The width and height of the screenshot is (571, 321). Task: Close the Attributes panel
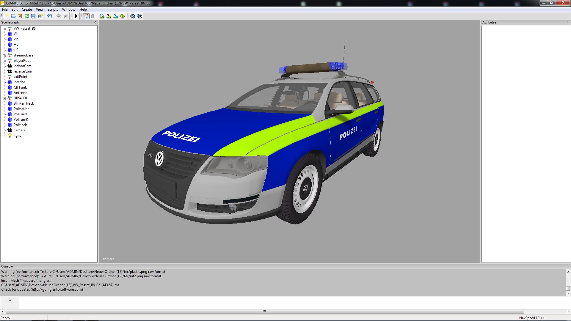[x=568, y=23]
